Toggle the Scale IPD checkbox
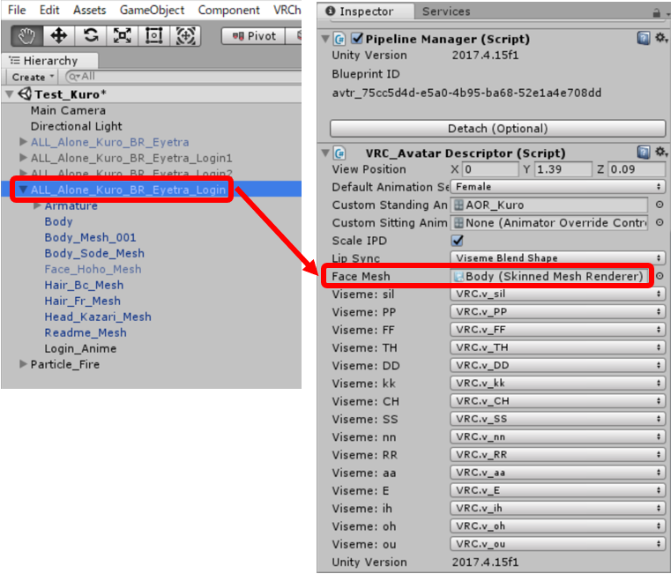 457,241
